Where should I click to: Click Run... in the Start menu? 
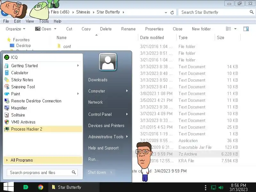tap(93, 159)
